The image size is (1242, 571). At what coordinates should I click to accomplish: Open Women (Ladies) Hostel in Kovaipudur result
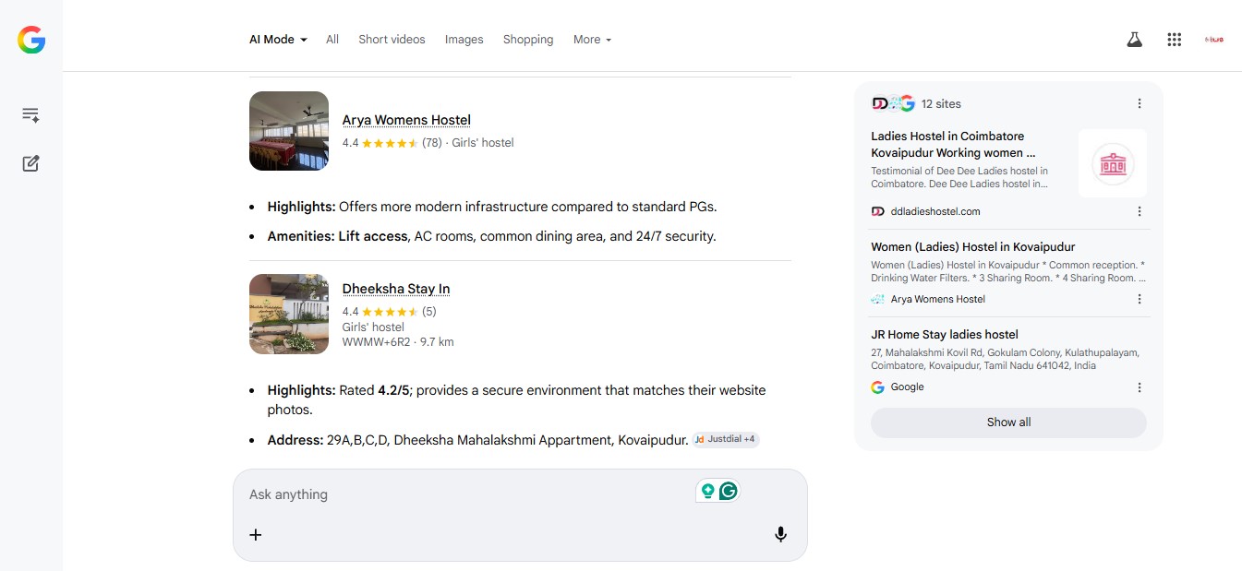(972, 246)
